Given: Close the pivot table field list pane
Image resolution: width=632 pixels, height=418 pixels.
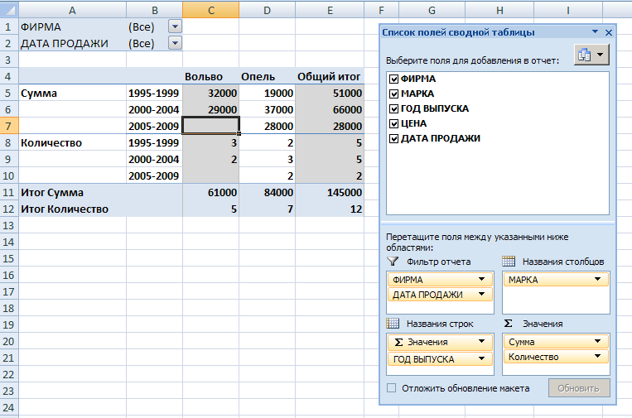Looking at the screenshot, I should pyautogui.click(x=609, y=32).
